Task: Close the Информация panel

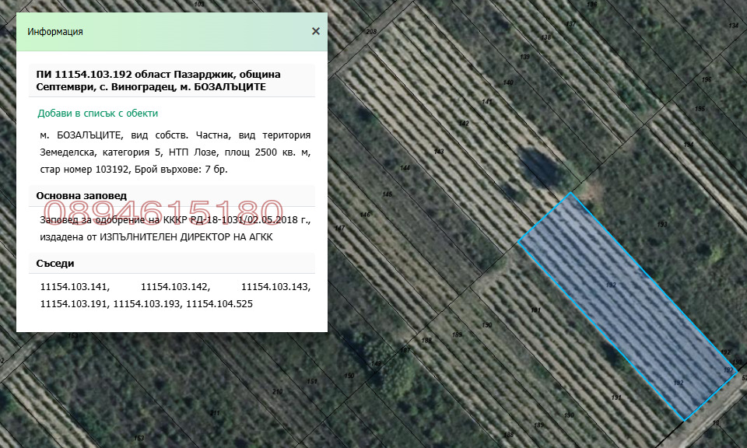Action: point(315,31)
